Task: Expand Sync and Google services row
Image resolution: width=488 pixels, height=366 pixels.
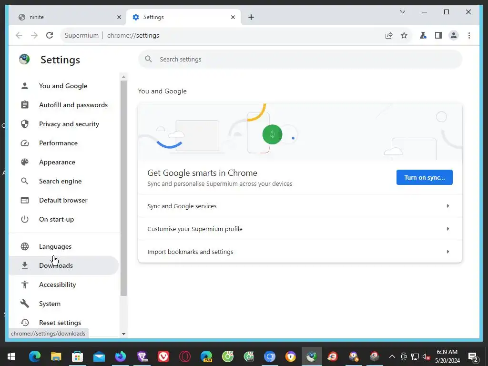Action: click(x=300, y=206)
